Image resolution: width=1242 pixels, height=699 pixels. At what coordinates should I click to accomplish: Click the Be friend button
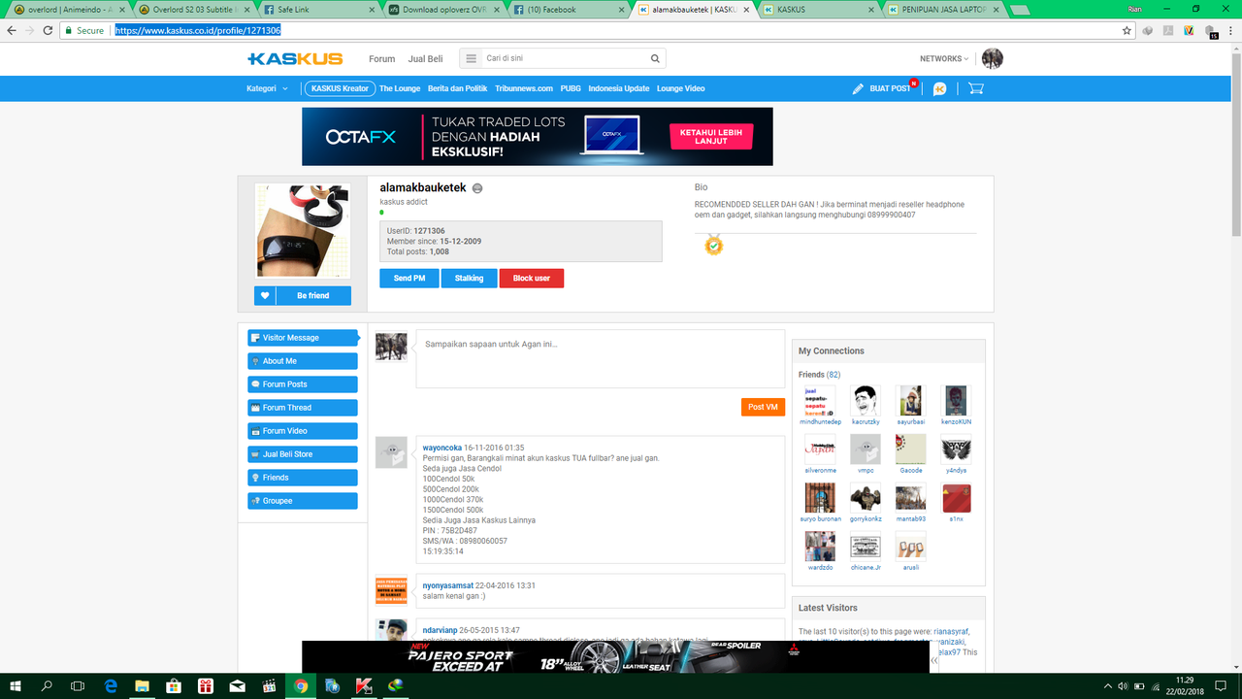coord(313,295)
